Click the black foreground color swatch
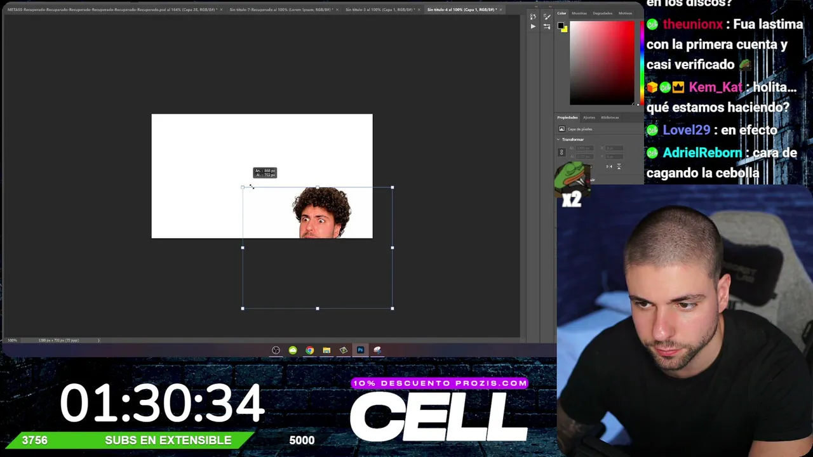Image resolution: width=813 pixels, height=457 pixels. [x=561, y=26]
